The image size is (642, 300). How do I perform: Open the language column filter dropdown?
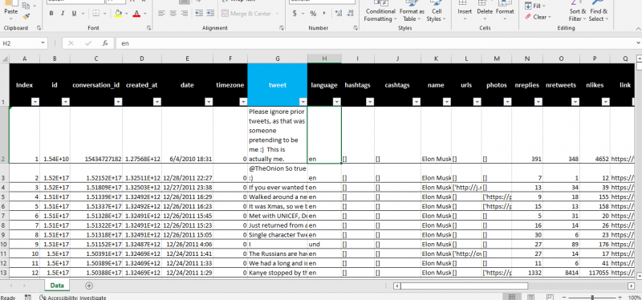[337, 102]
